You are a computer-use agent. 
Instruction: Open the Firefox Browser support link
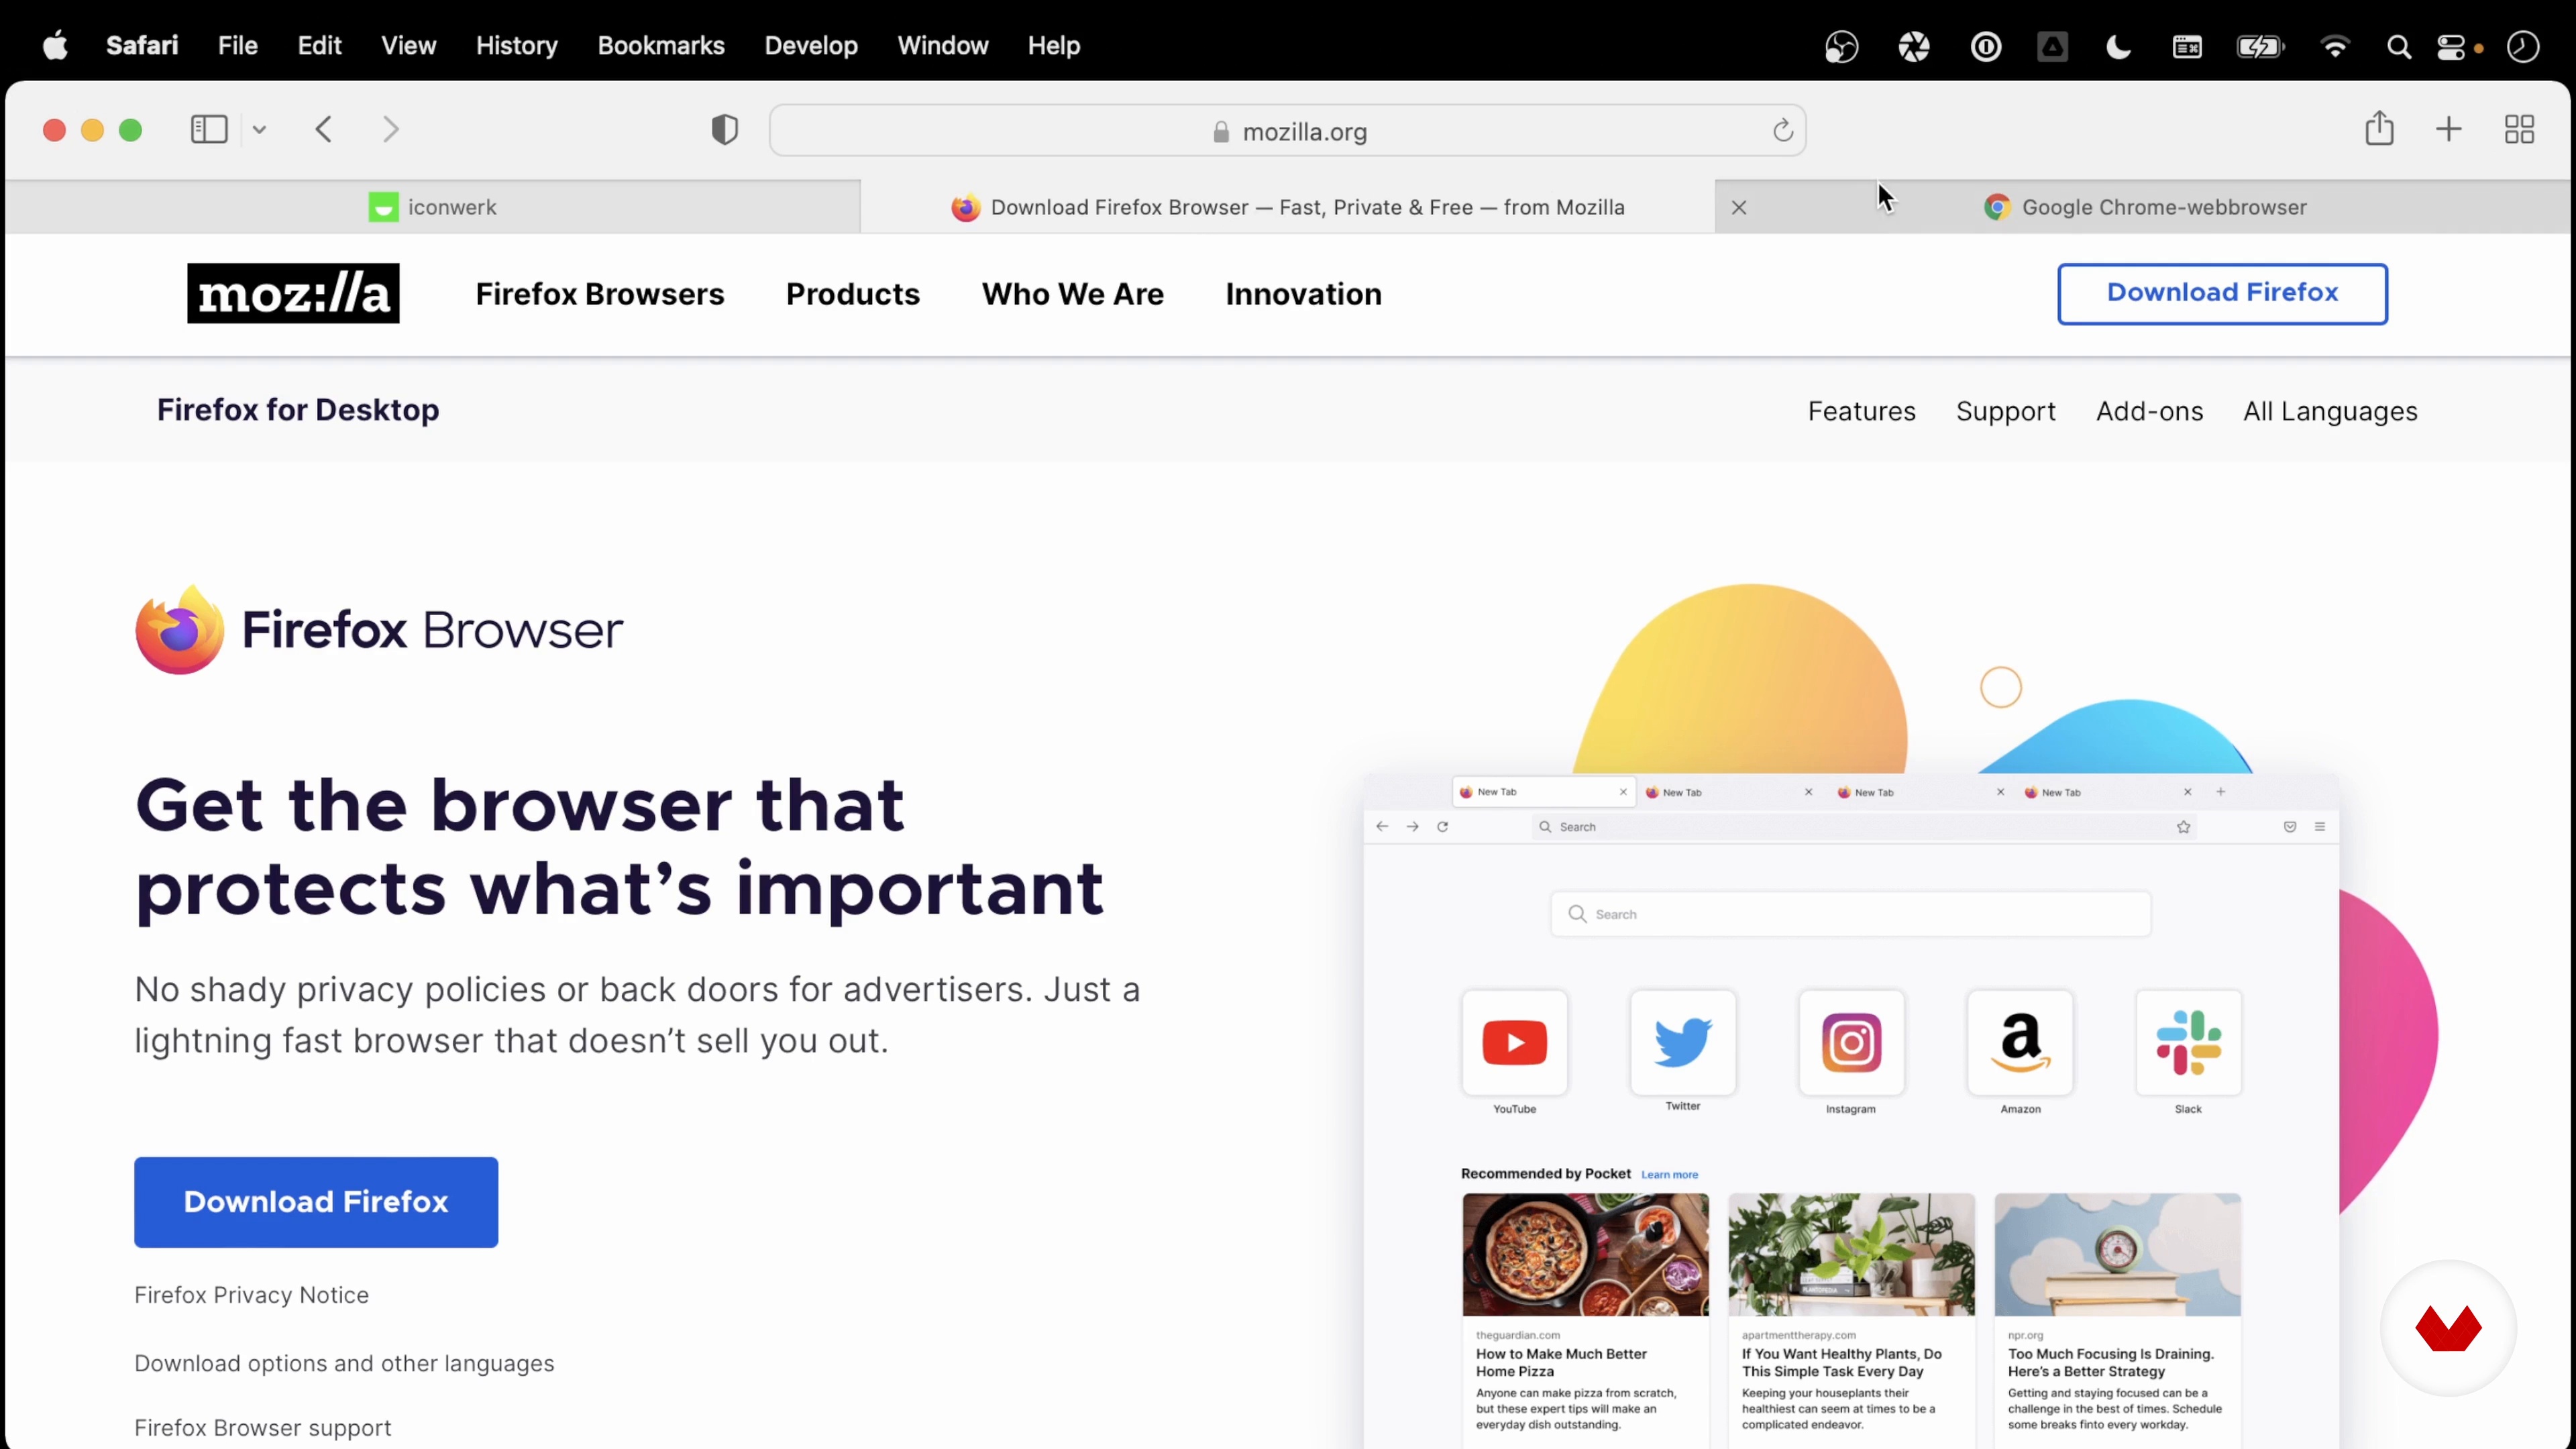click(x=263, y=1428)
